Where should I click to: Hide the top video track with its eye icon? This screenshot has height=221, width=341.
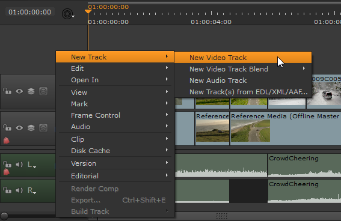coord(19,91)
